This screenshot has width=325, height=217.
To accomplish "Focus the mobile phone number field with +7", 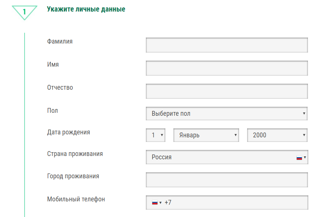I will click(x=238, y=203).
